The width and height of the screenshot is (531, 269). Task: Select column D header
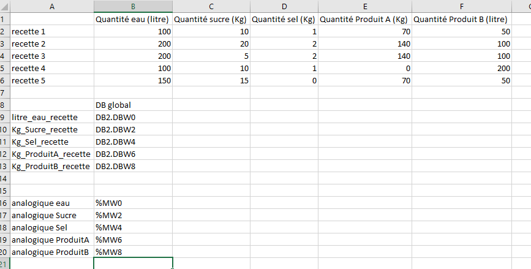point(283,6)
